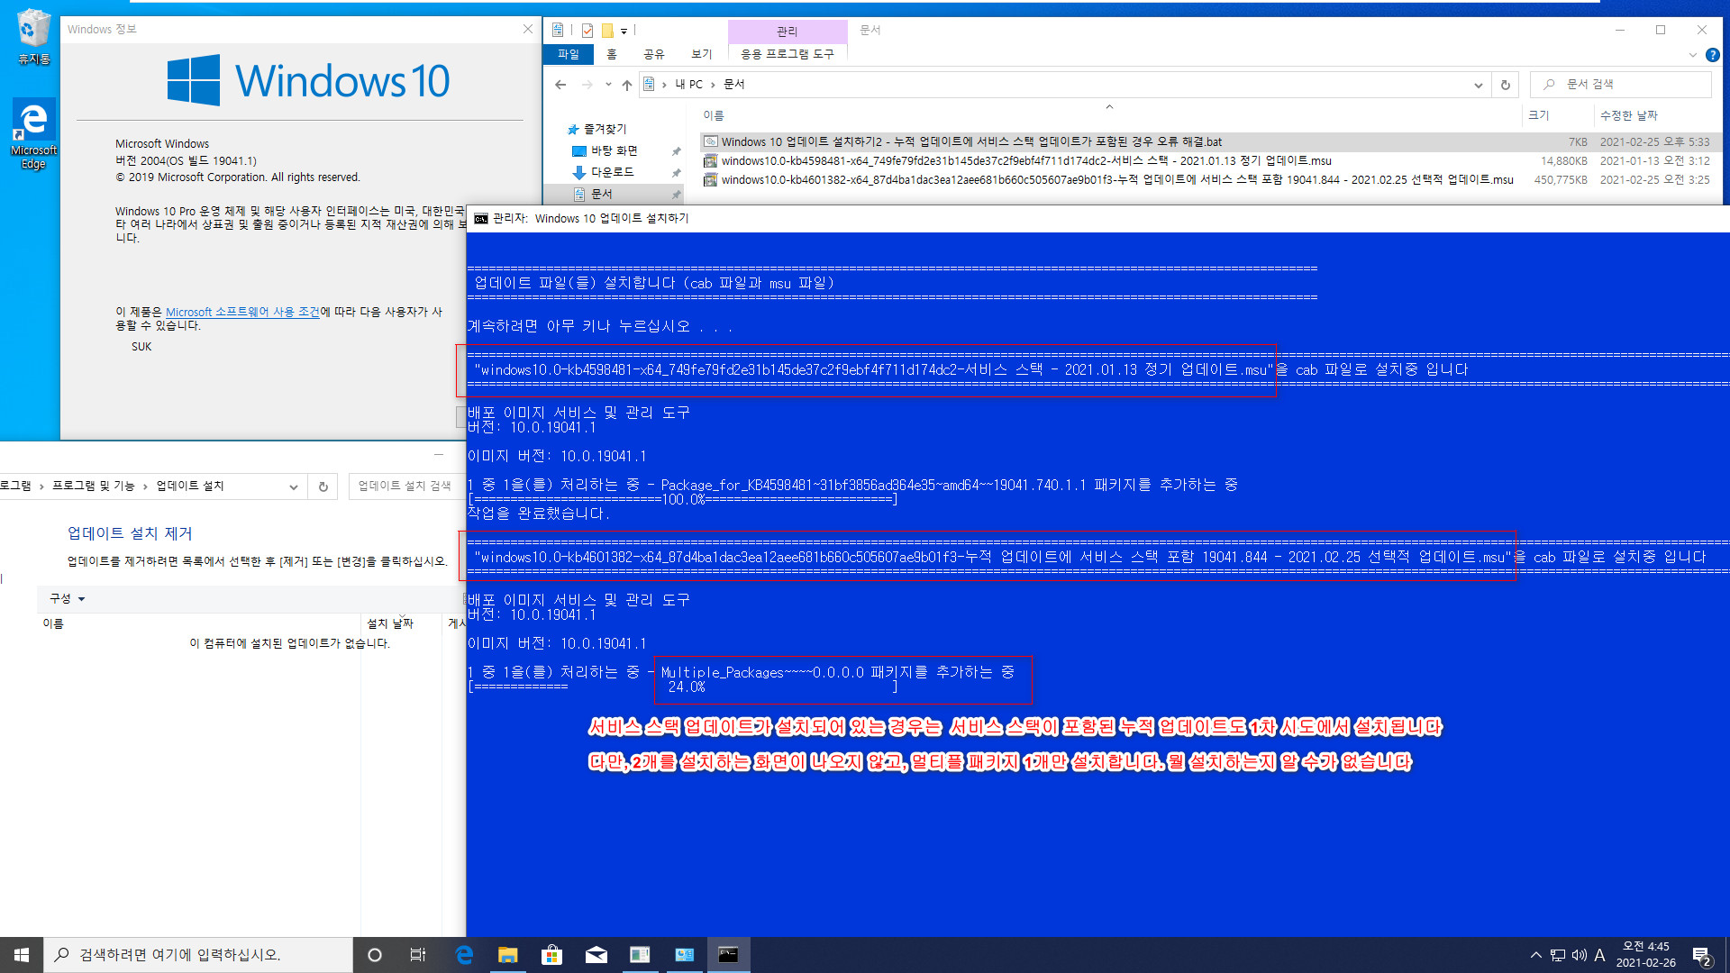Open Explorer help question mark icon

[x=1713, y=55]
